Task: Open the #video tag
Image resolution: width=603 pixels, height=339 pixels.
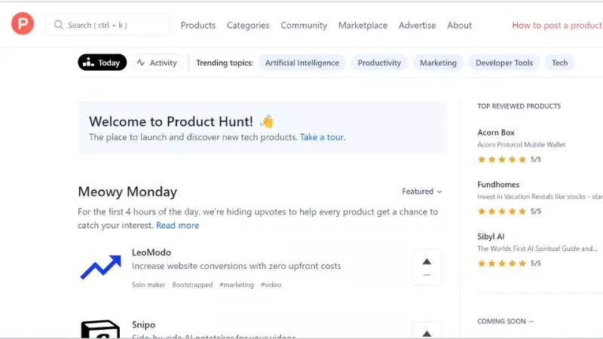Action: [x=271, y=285]
